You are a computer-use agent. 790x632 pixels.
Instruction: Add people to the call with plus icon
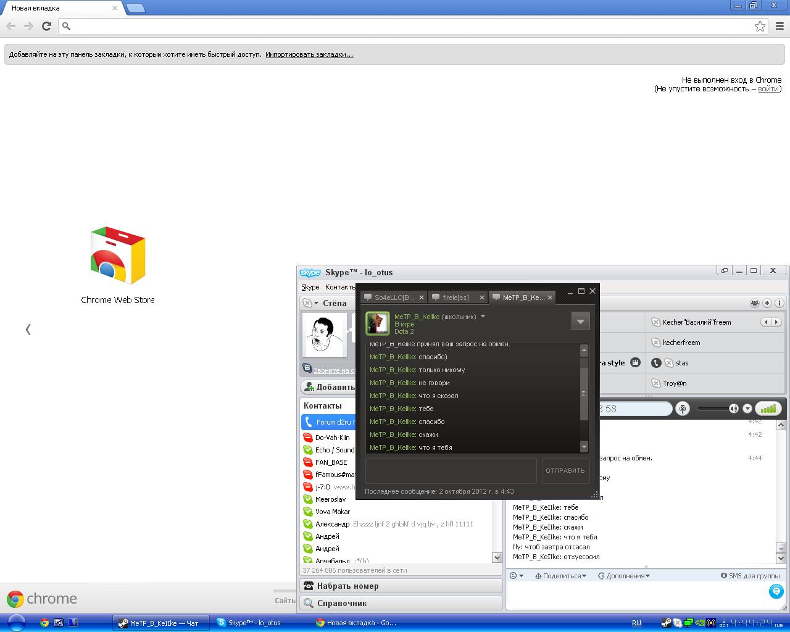767,303
